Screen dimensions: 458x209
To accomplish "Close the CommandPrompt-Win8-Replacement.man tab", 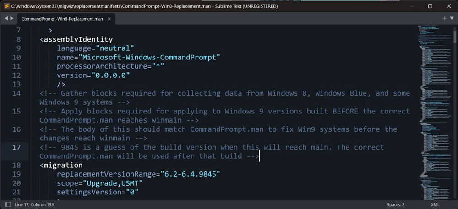I will [109, 19].
